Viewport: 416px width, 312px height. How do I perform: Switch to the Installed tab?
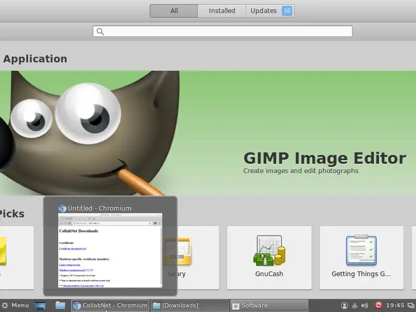pos(222,11)
